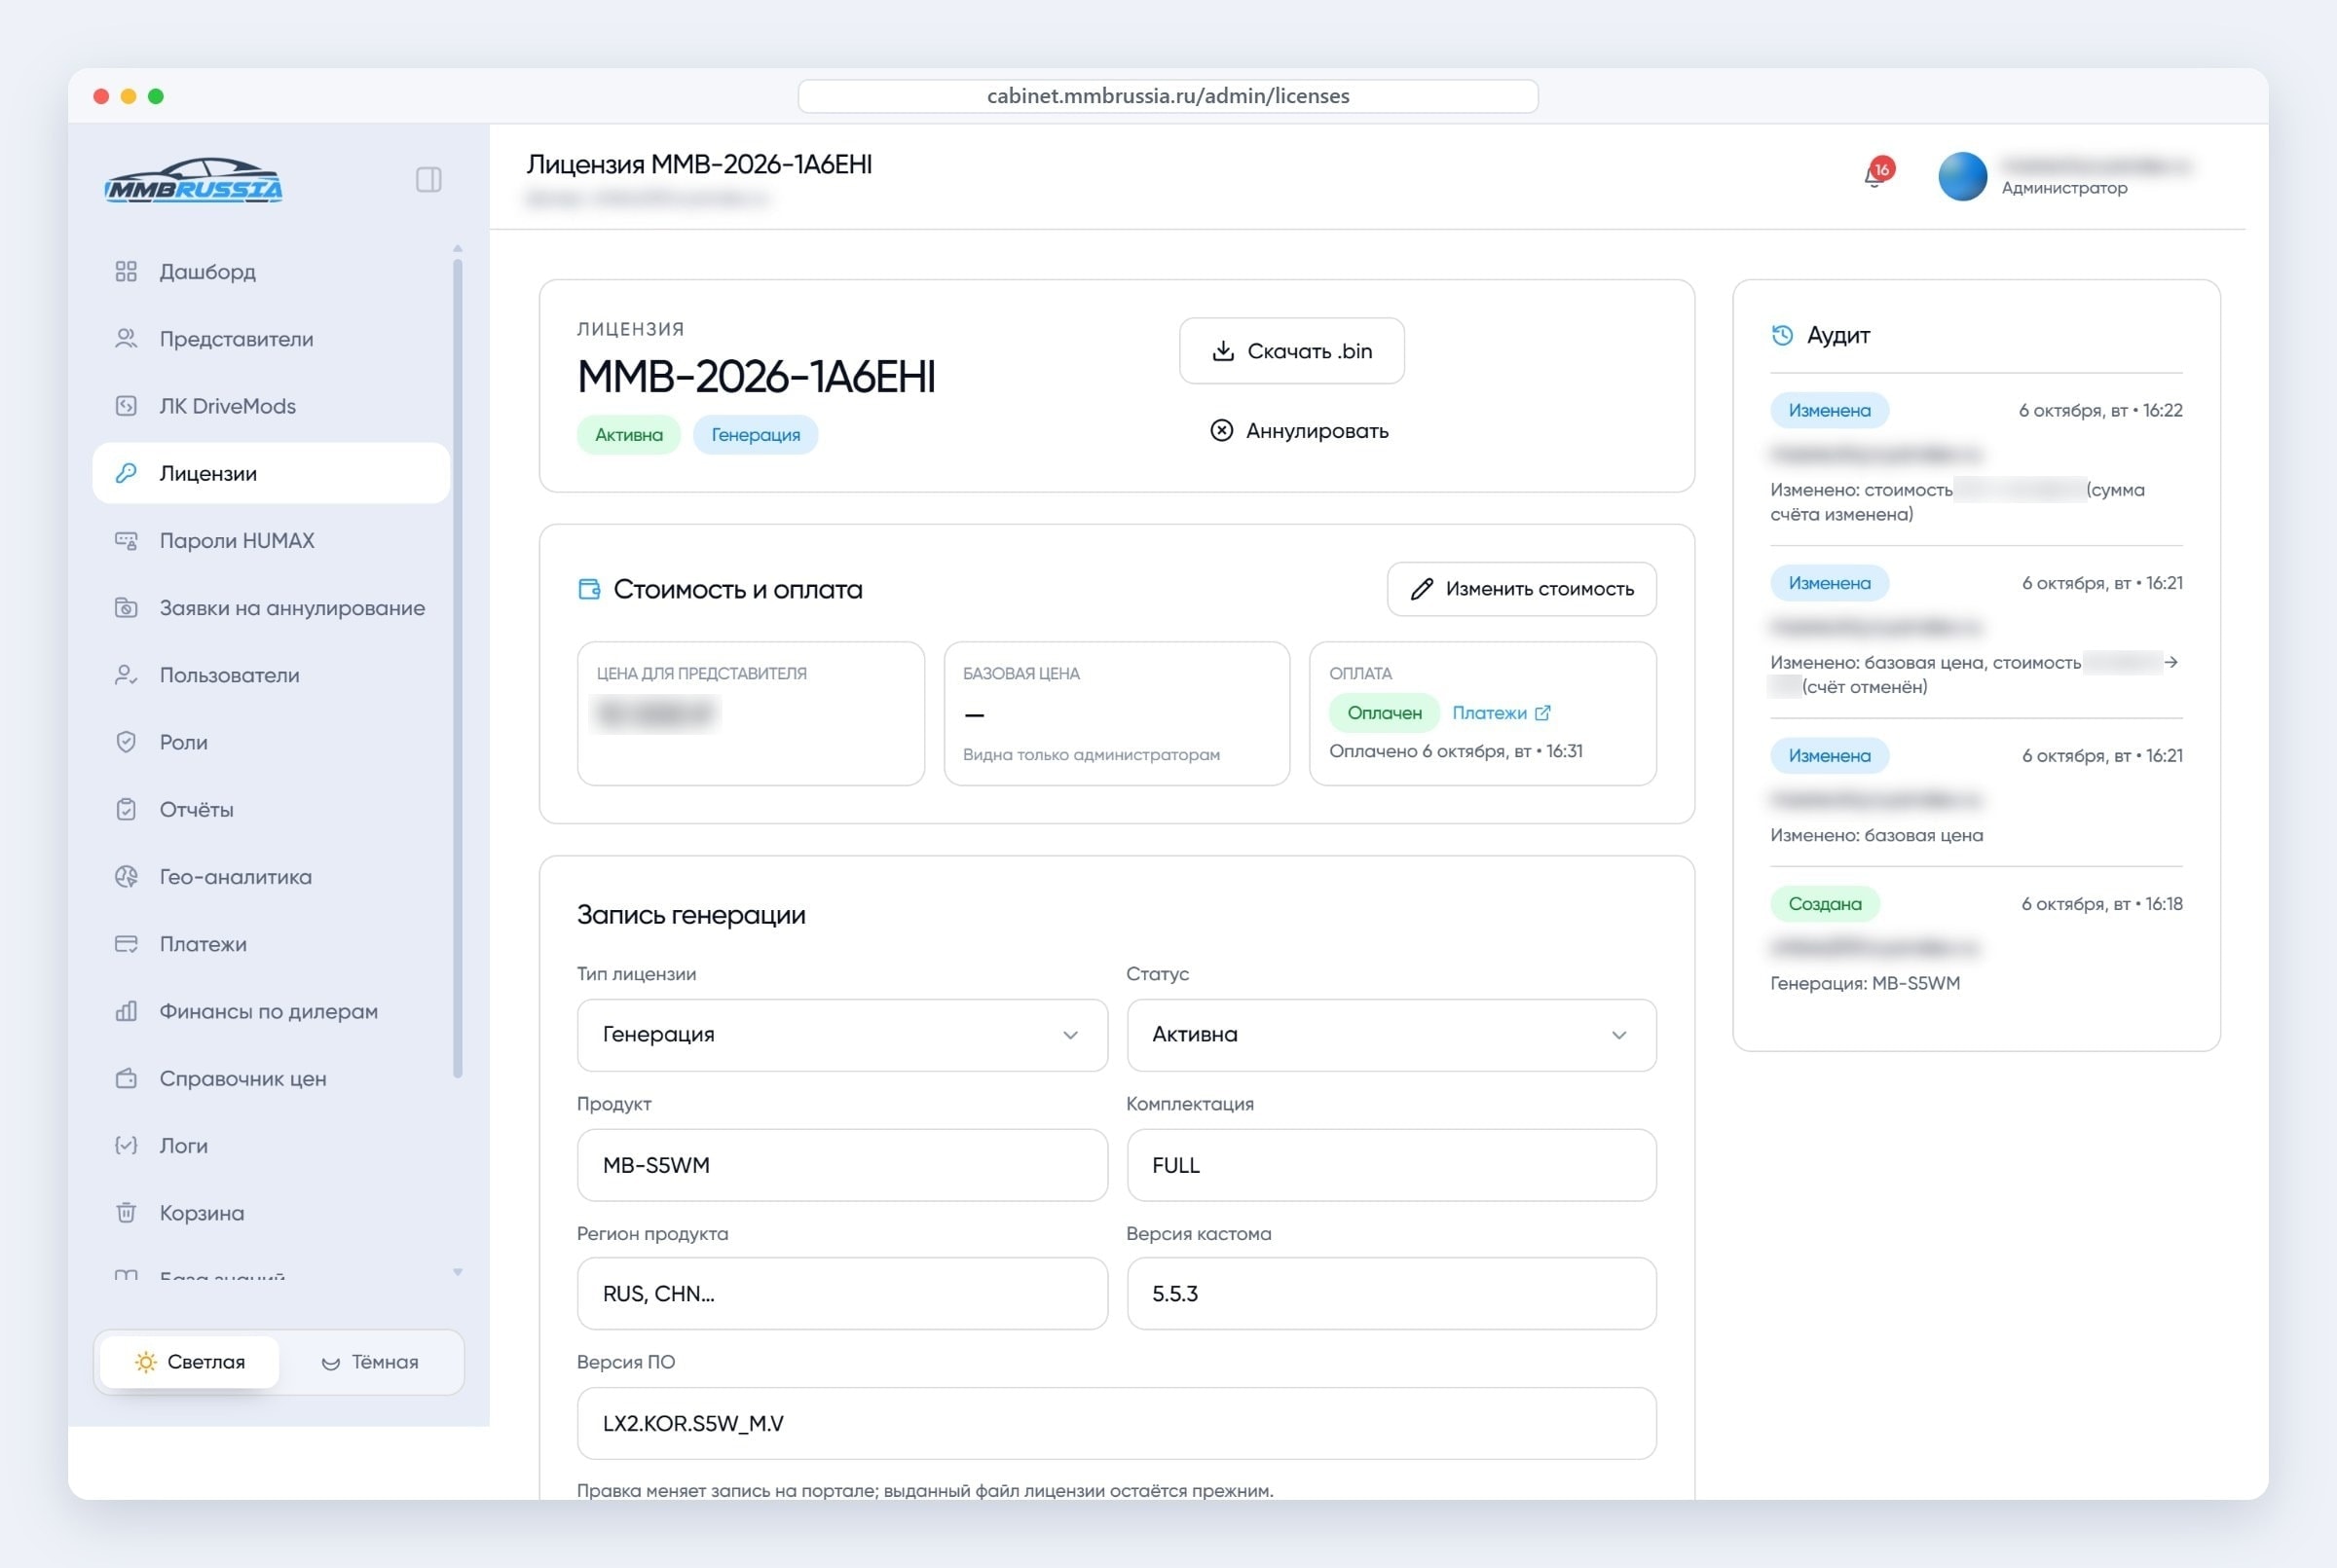
Task: Switch to Тёмная theme
Action: (x=370, y=1362)
